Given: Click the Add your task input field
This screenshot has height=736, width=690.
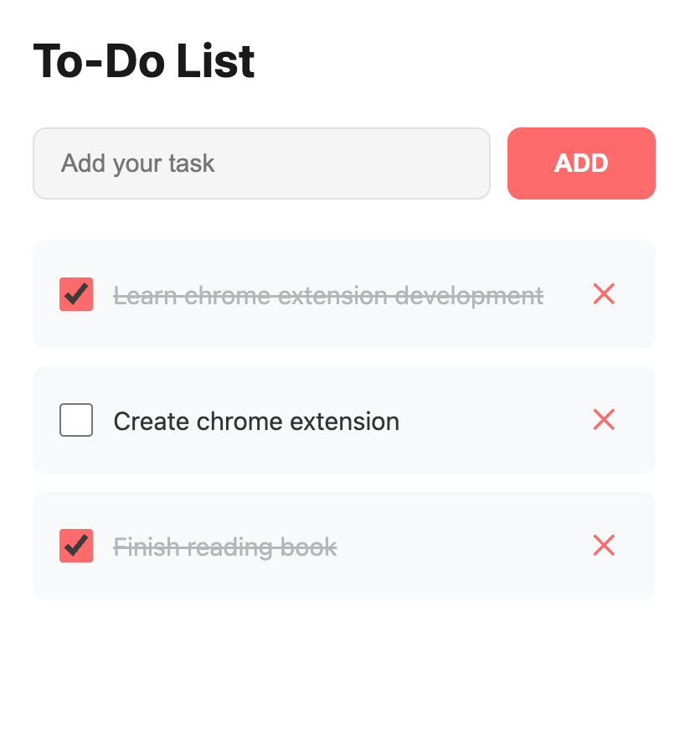Looking at the screenshot, I should [x=261, y=163].
